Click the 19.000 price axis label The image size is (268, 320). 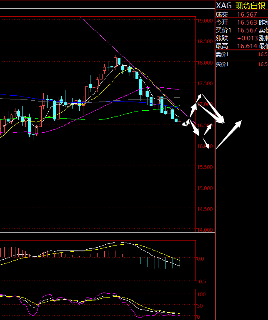[205, 21]
